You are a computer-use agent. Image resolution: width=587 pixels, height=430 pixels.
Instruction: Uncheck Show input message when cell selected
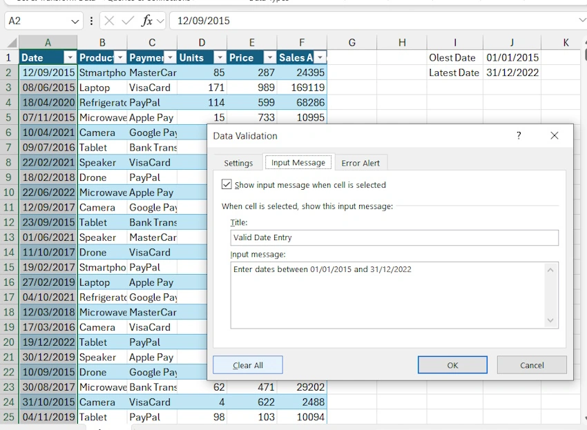227,184
